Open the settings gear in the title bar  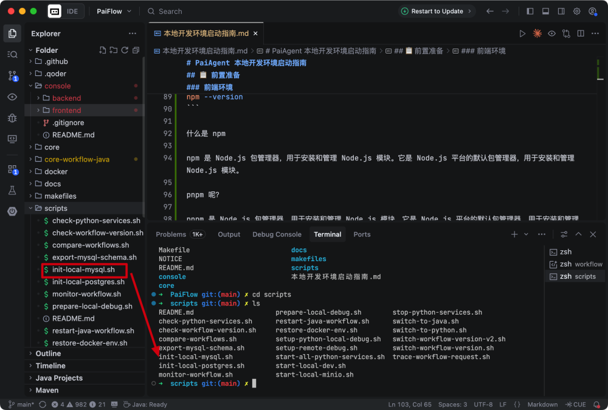coord(576,11)
